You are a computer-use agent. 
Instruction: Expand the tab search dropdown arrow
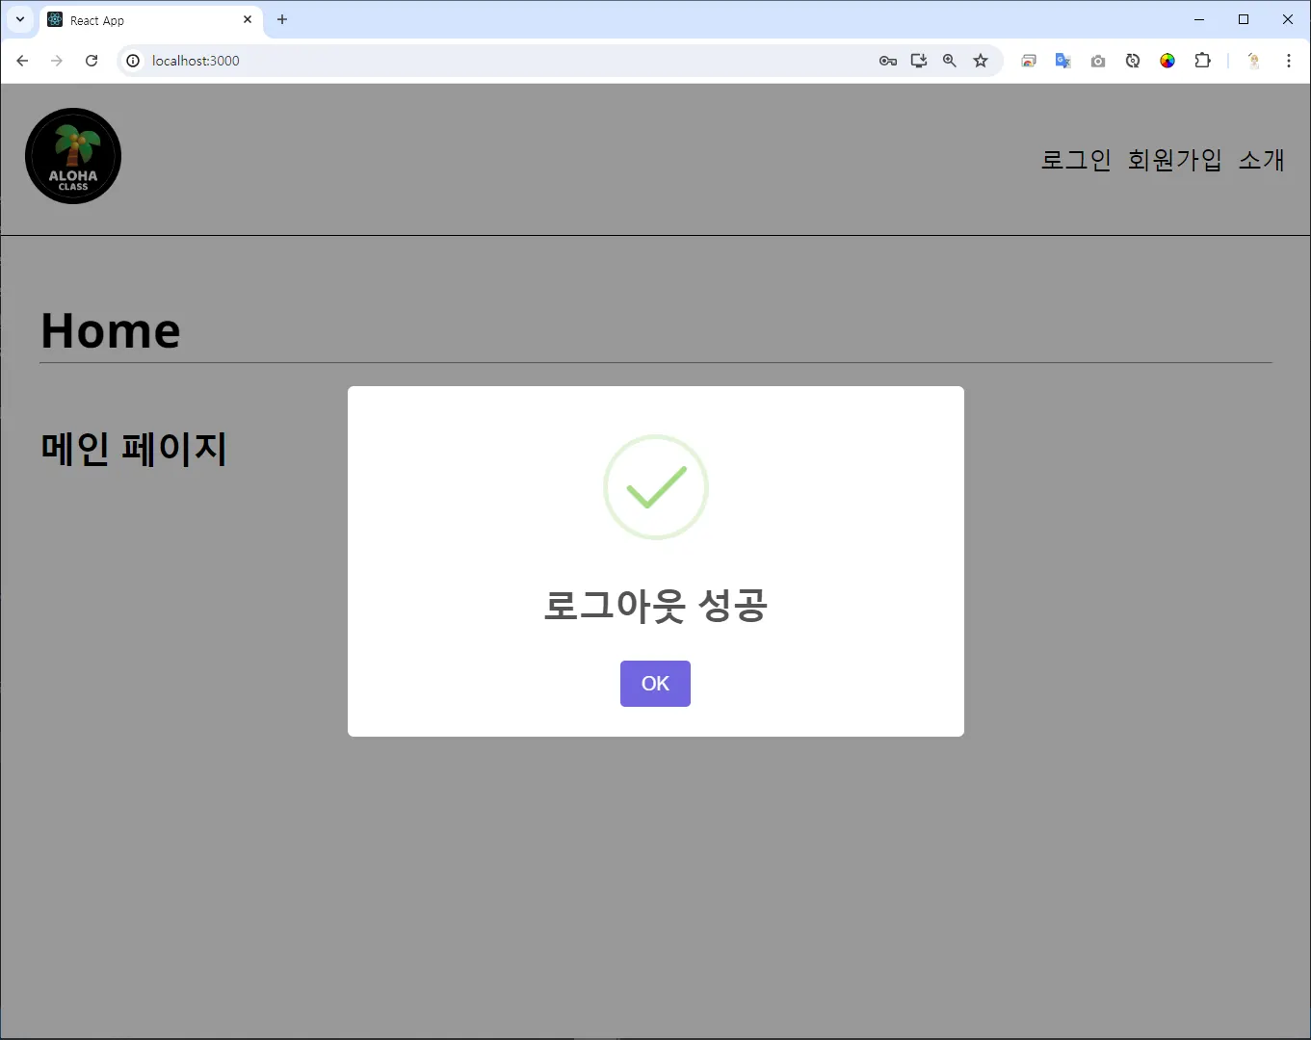click(20, 19)
